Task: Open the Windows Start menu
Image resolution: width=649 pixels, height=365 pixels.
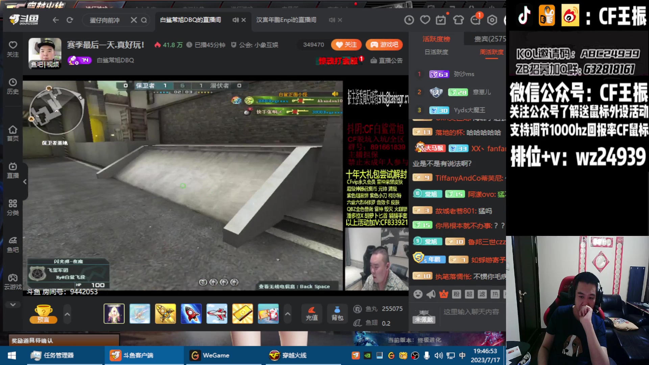Action: [x=12, y=356]
